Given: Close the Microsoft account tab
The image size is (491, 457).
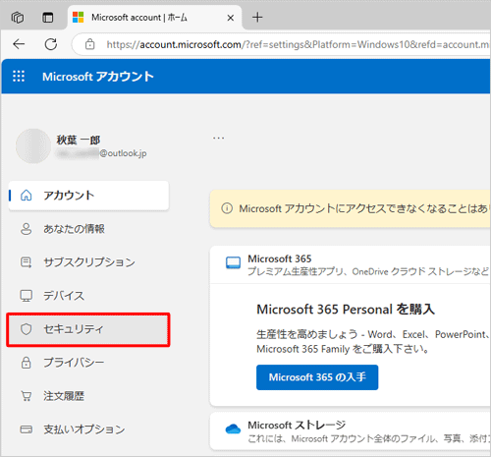Looking at the screenshot, I should [x=231, y=18].
